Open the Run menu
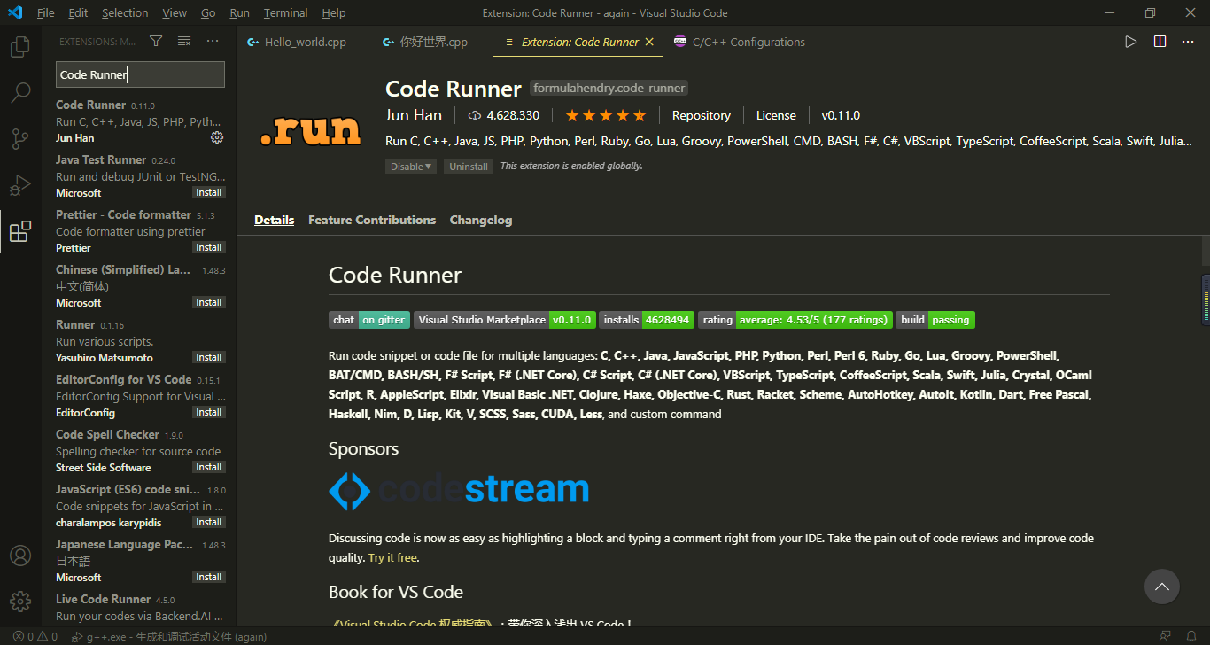 coord(239,13)
